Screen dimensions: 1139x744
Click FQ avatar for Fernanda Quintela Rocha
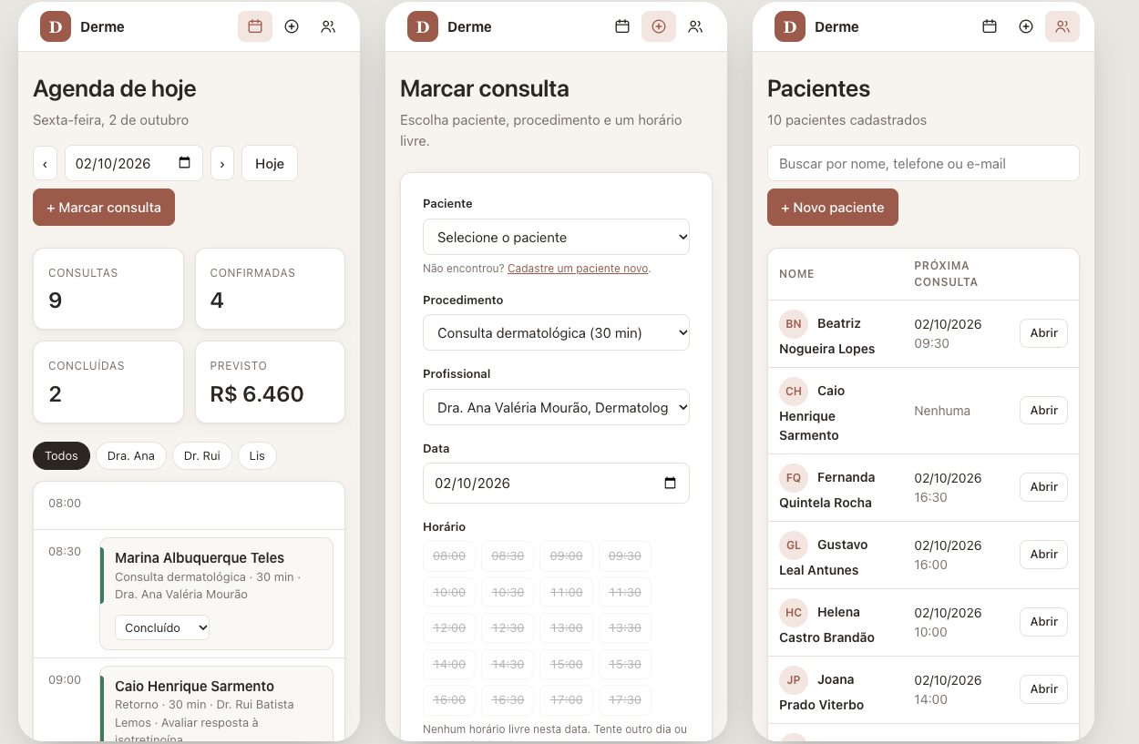click(x=794, y=477)
